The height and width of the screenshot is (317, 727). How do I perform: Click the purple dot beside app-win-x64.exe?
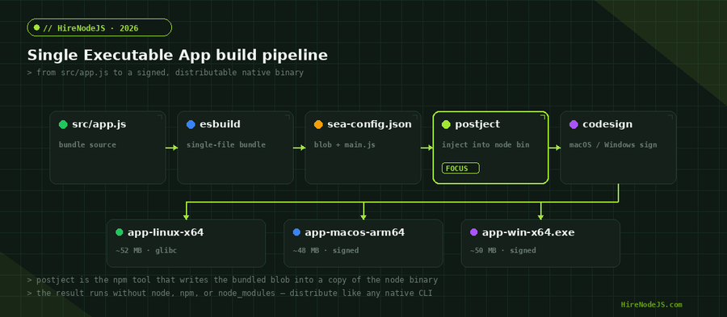(474, 232)
